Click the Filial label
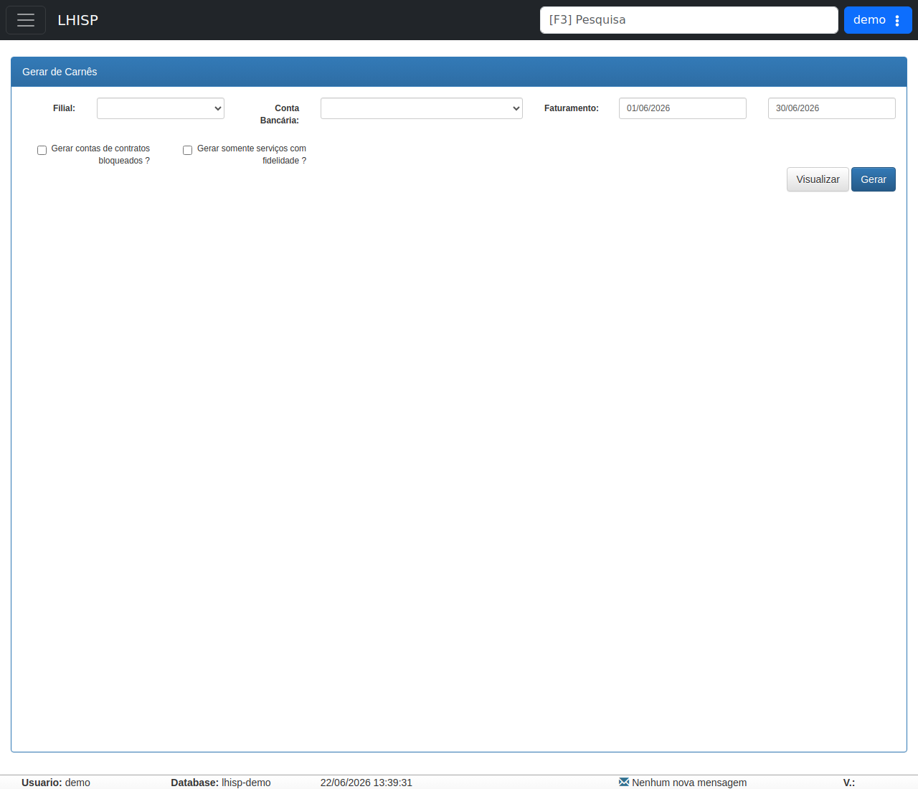 (x=64, y=108)
